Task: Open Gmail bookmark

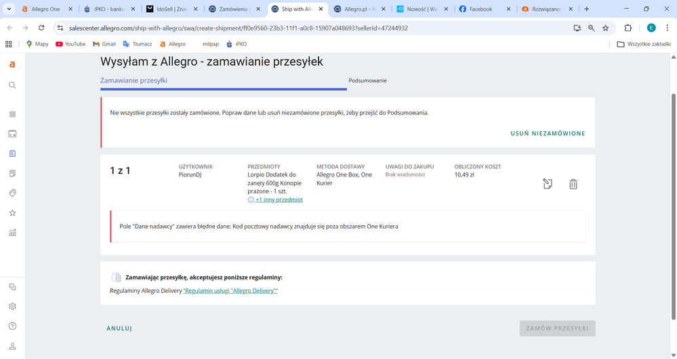Action: click(104, 44)
